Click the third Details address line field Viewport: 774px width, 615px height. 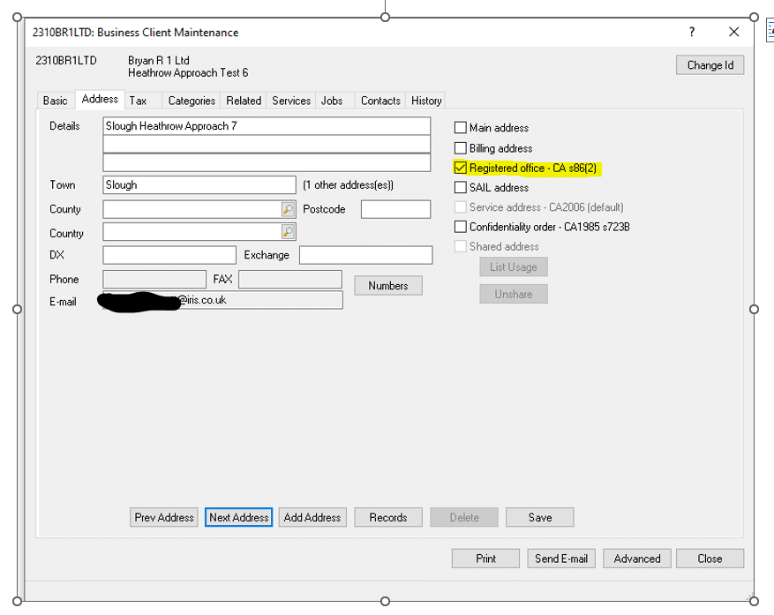click(267, 162)
